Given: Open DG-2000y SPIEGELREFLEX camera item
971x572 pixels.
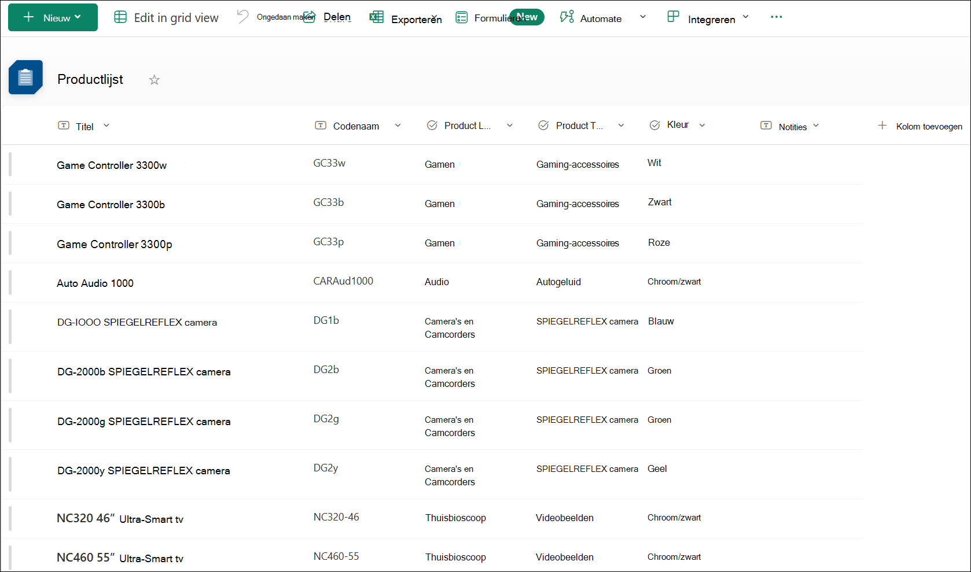Looking at the screenshot, I should click(x=144, y=471).
